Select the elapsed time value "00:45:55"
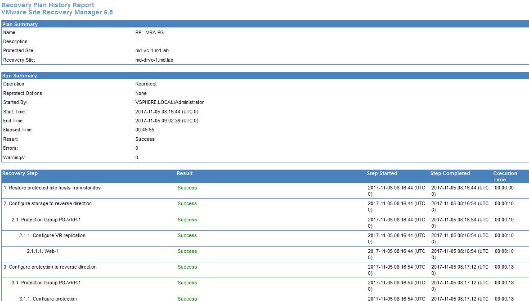This screenshot has width=529, height=301. click(145, 130)
